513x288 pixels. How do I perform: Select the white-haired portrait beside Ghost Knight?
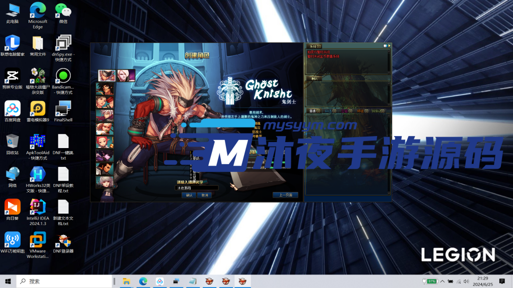coord(125,75)
